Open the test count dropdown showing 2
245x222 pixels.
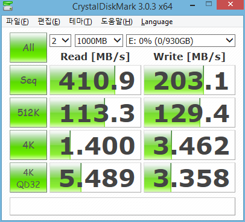pos(60,41)
